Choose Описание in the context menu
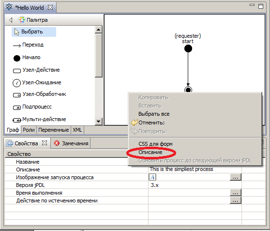This screenshot has width=270, height=231. [150, 153]
